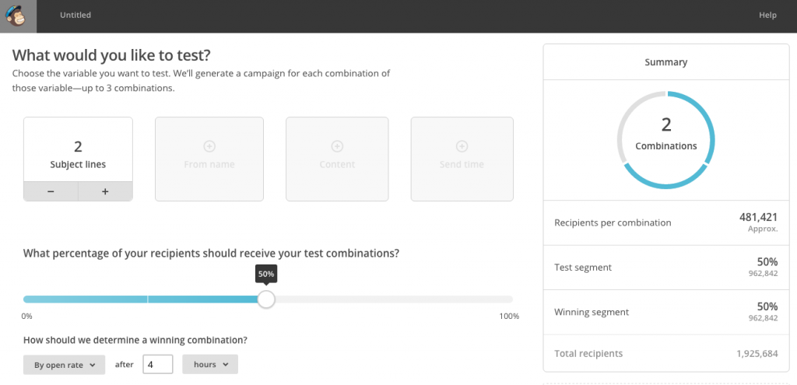Decrease subject lines with minus button
The image size is (797, 385).
pos(51,191)
